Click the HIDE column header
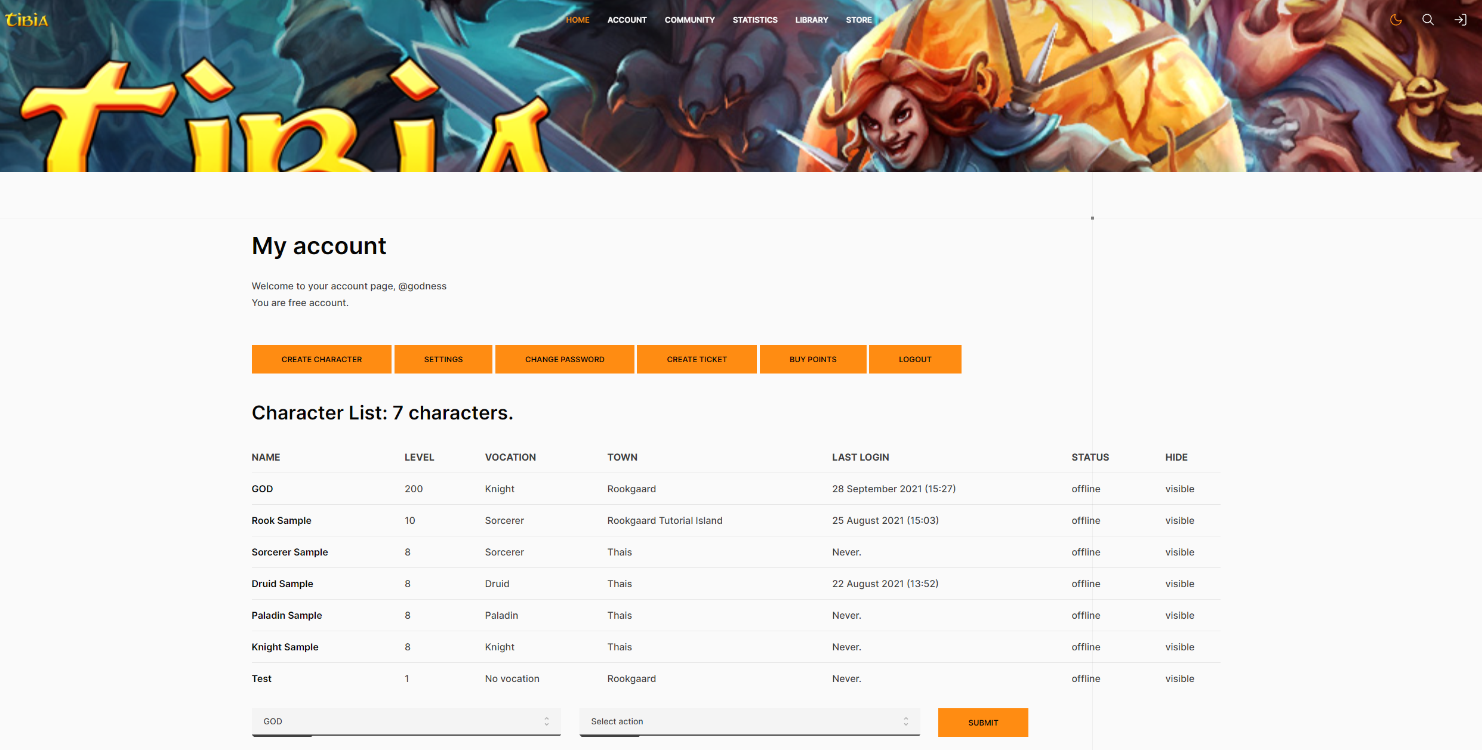 1176,457
